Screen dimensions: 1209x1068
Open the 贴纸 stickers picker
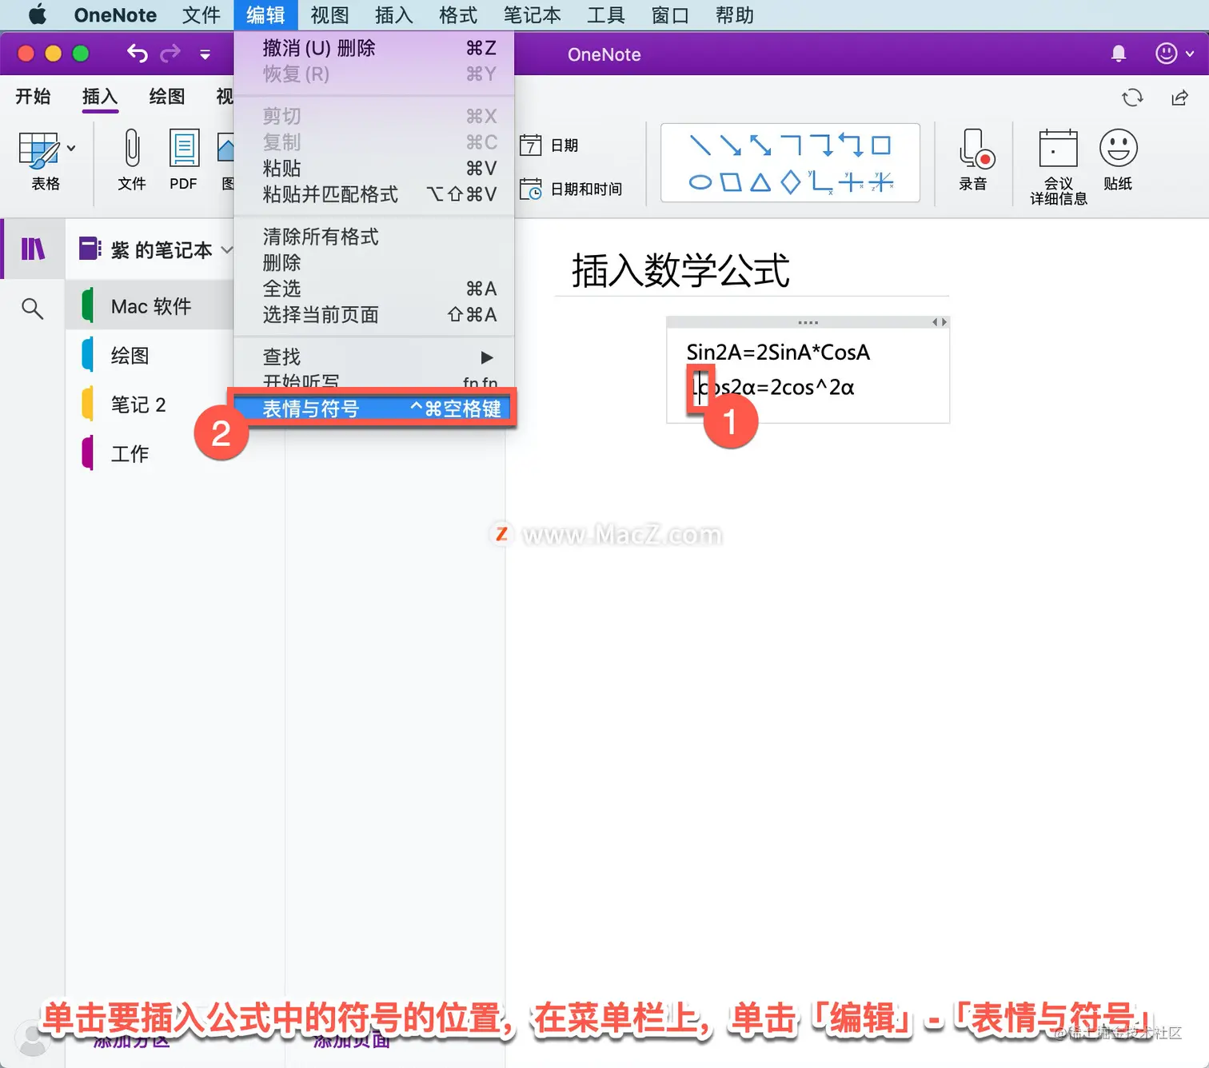click(1118, 161)
